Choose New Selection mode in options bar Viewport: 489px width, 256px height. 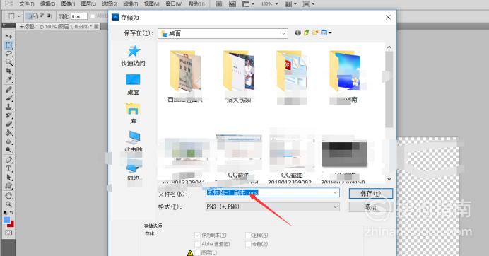[29, 16]
